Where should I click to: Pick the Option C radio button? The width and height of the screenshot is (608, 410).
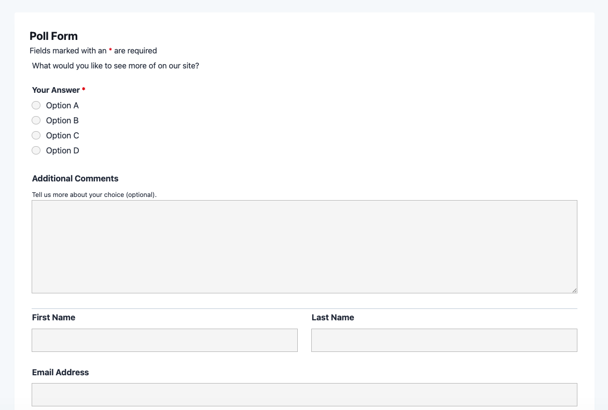pos(36,135)
